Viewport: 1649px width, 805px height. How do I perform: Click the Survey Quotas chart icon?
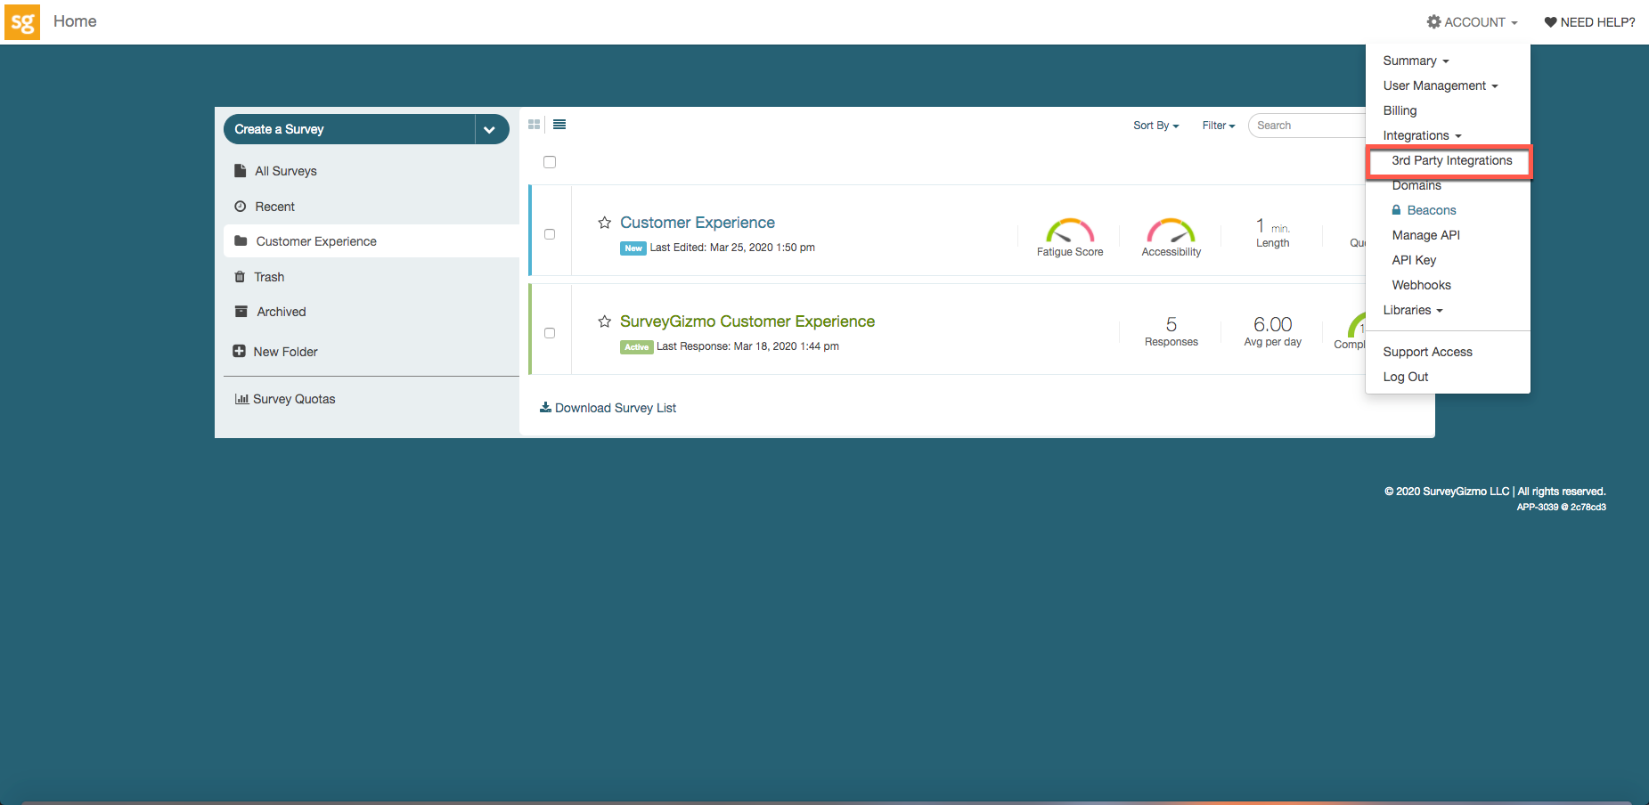click(241, 399)
